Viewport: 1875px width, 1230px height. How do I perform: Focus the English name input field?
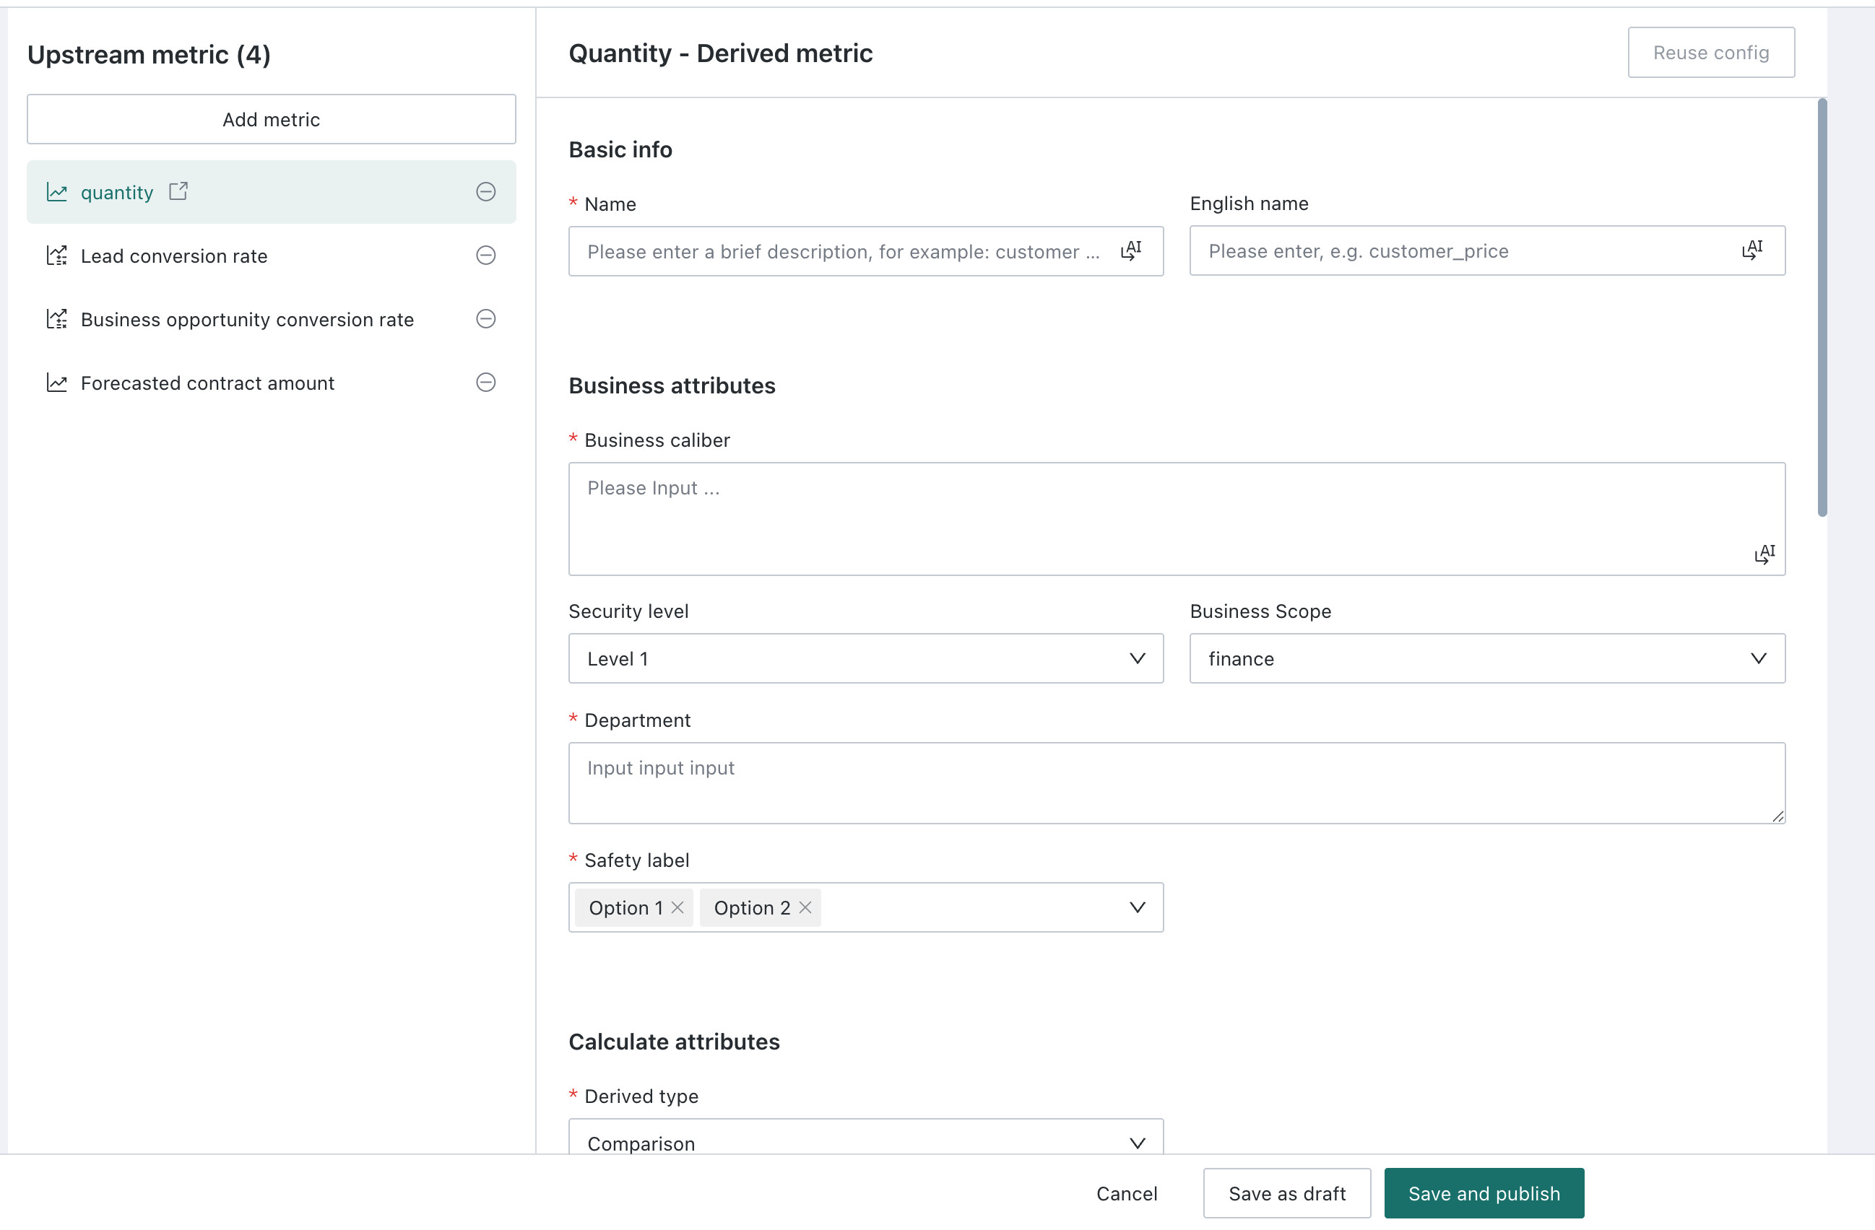click(x=1487, y=250)
